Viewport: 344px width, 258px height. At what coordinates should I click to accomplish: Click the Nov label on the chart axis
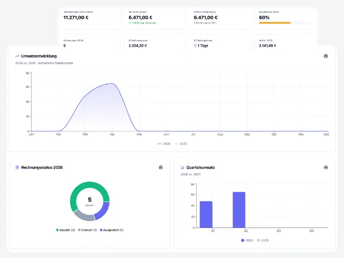click(301, 134)
